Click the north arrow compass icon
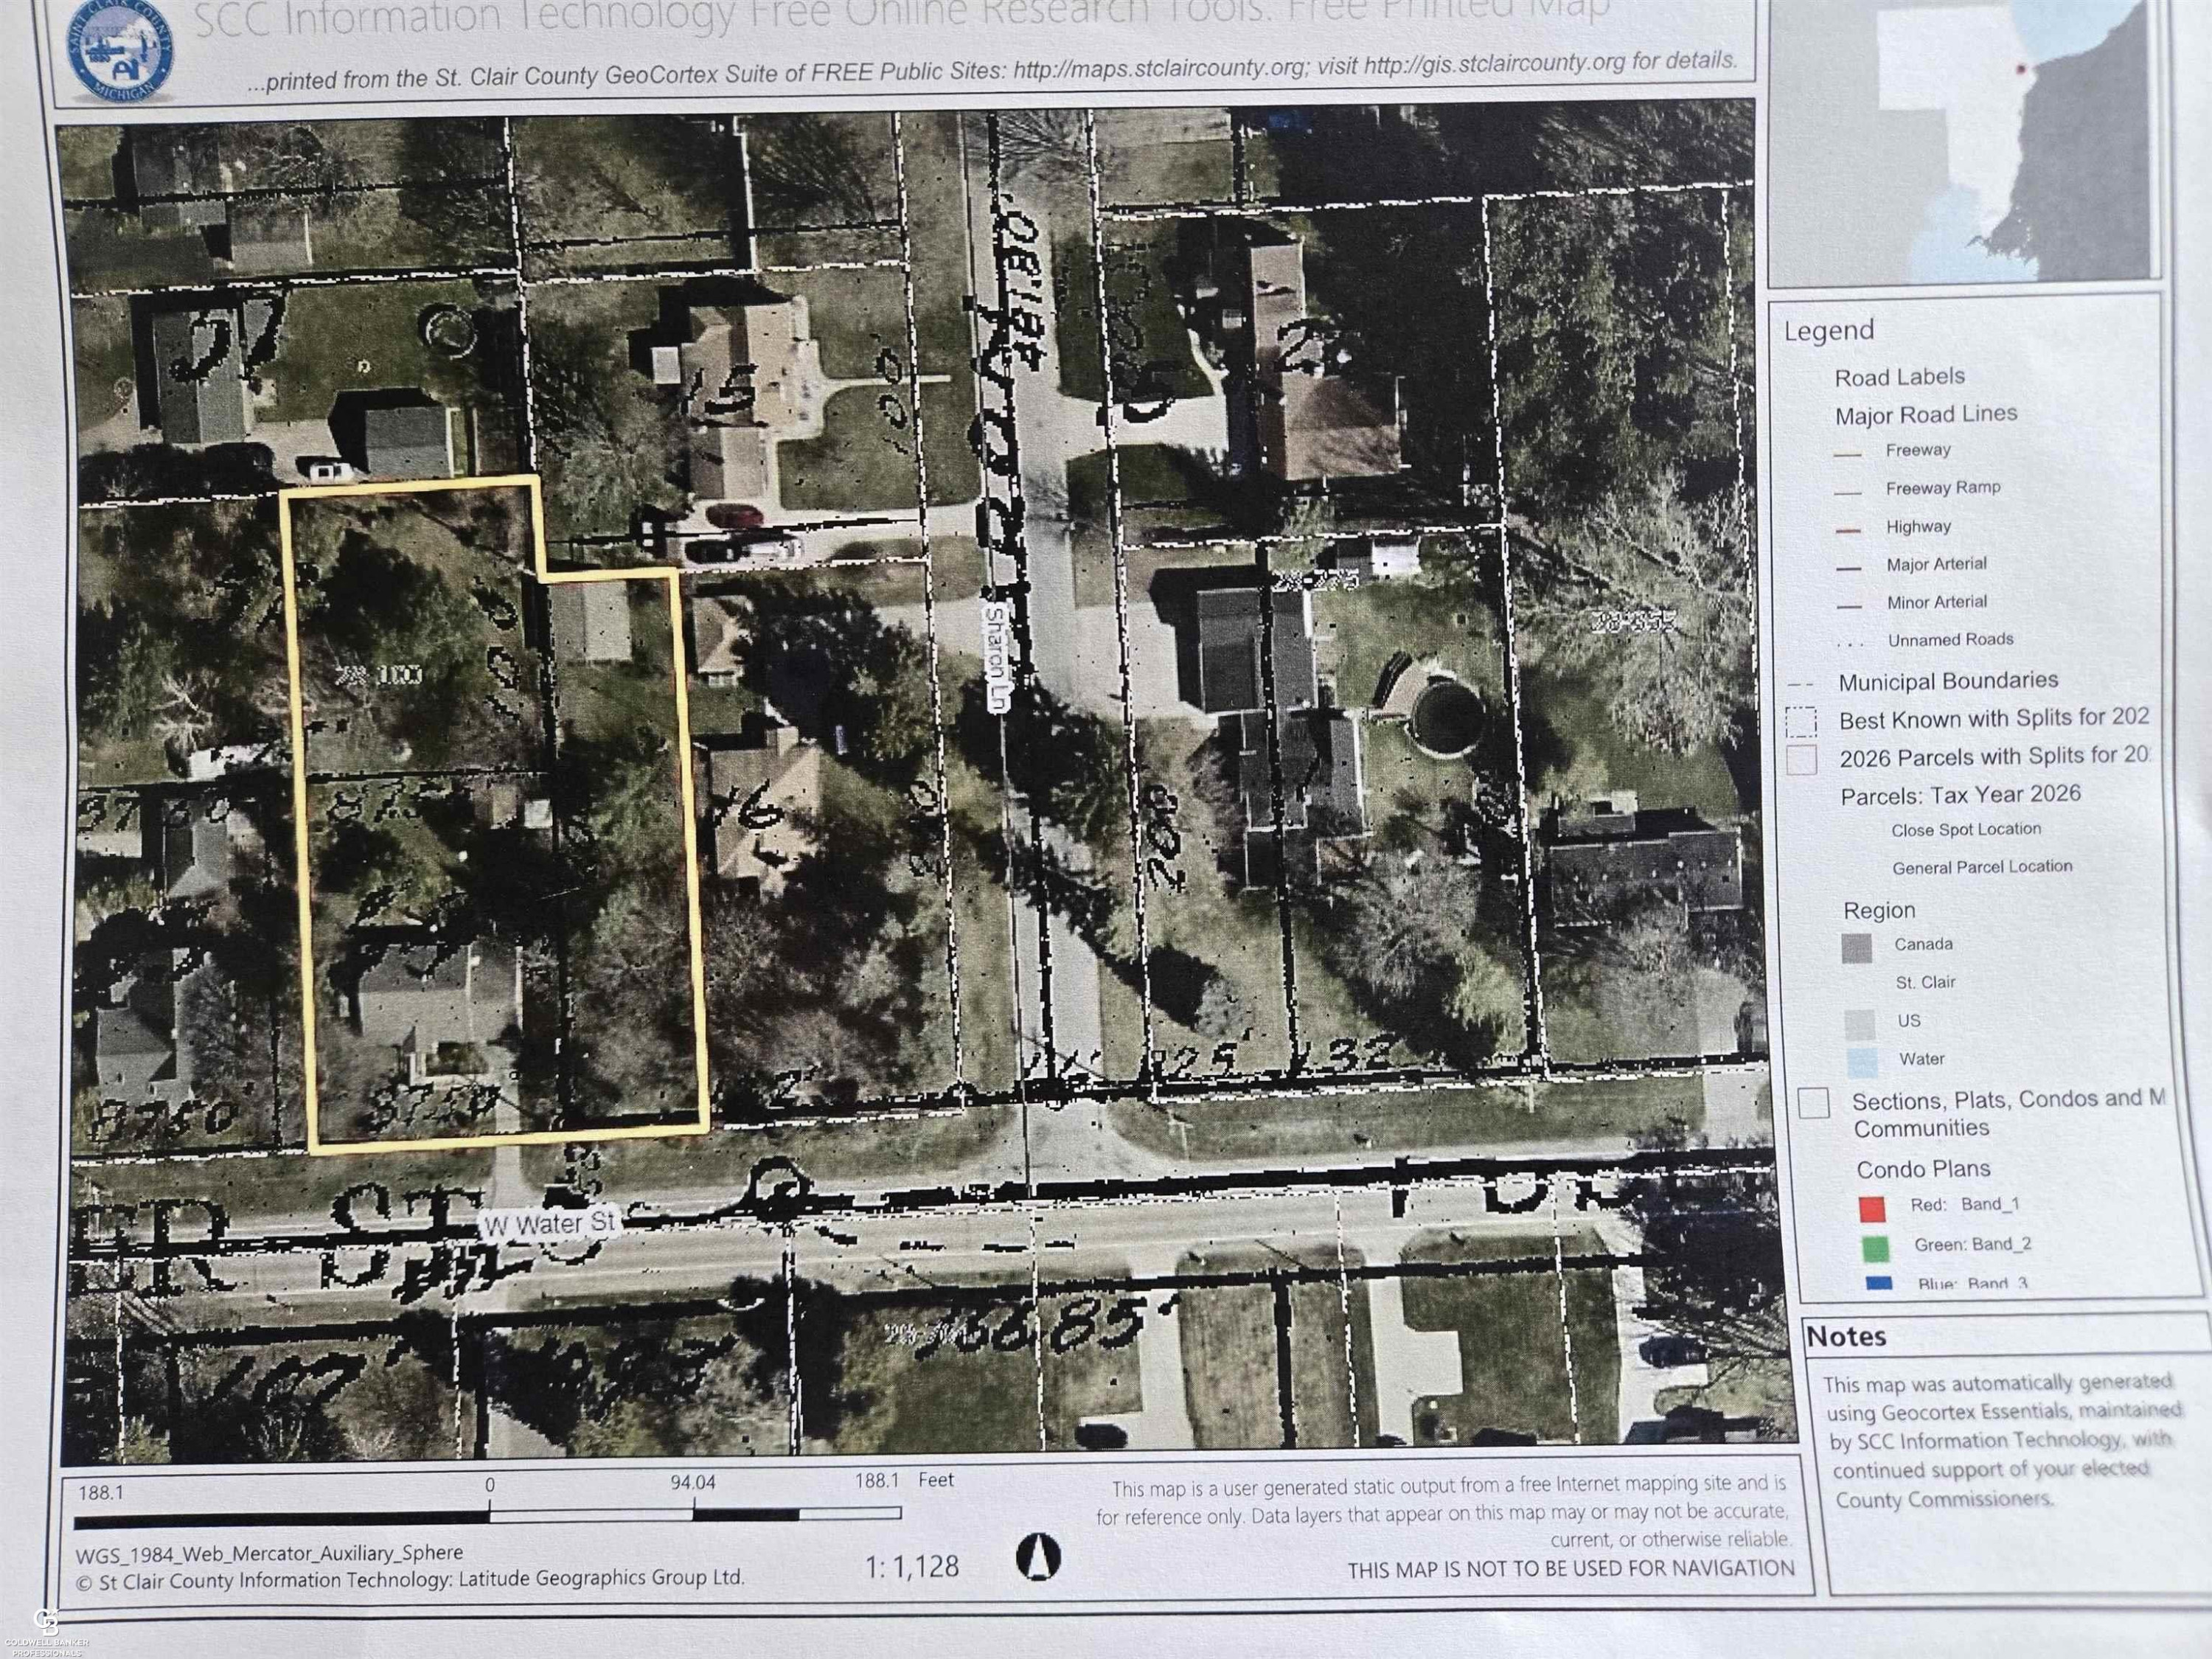 point(1038,1557)
